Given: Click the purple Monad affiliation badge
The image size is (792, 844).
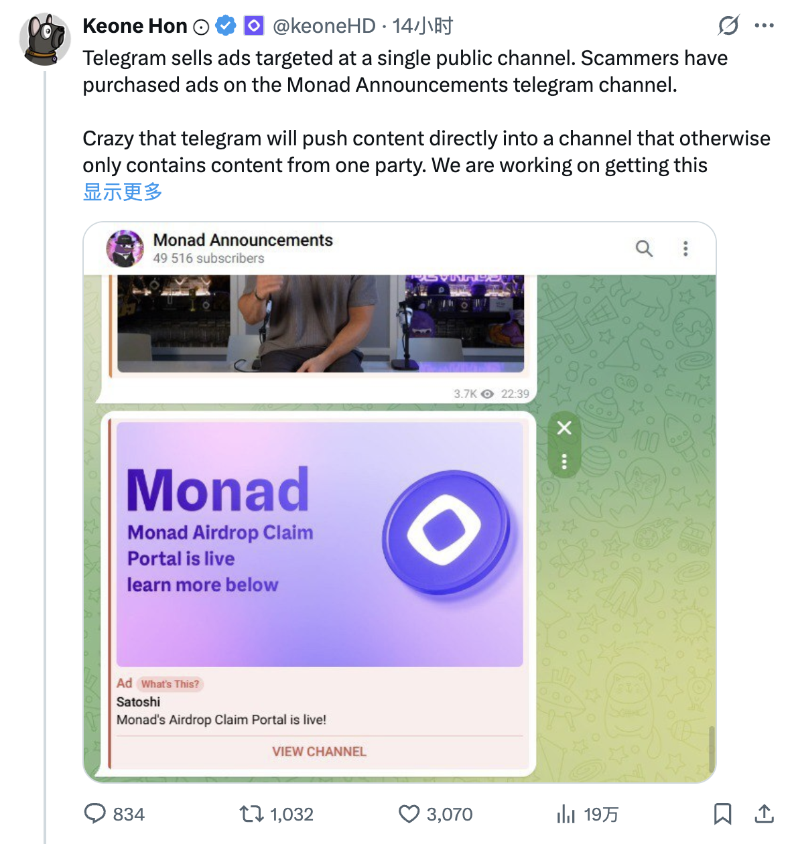Looking at the screenshot, I should point(253,26).
